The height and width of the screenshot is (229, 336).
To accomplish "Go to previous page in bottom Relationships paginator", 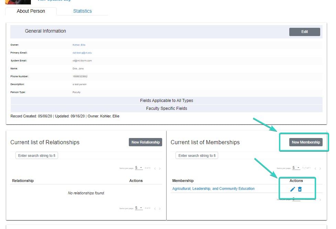I will 155,209.
